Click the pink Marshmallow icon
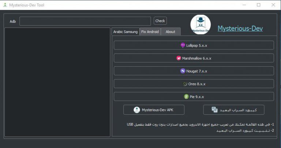The width and height of the screenshot is (281, 148). pyautogui.click(x=179, y=58)
